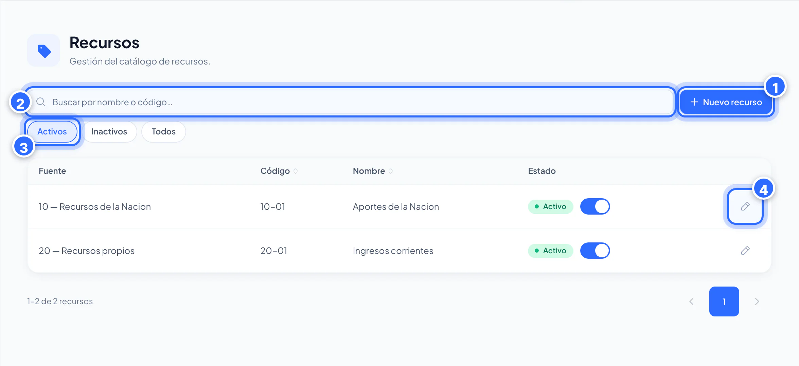Click the Activo badge for Aportes de la Nacion
The image size is (799, 366).
click(x=550, y=206)
